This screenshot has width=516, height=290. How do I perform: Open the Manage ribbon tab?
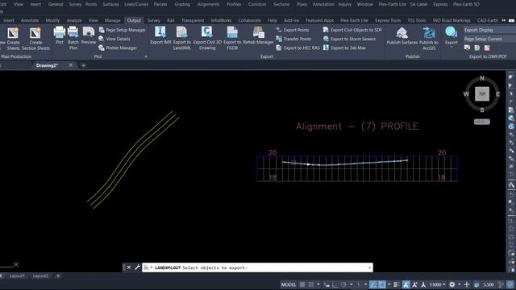click(x=113, y=20)
